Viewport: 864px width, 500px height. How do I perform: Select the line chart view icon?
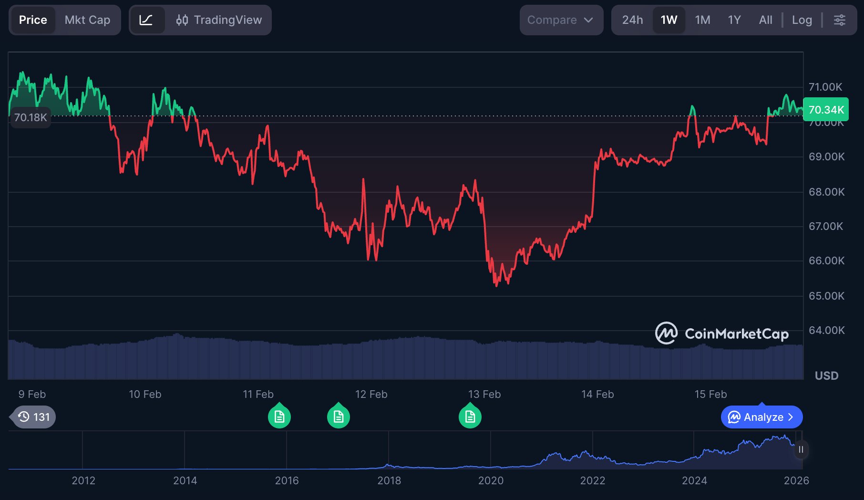coord(146,20)
